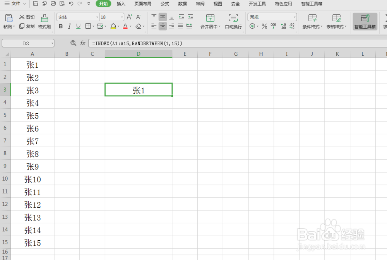Apply percent style format

264,26
